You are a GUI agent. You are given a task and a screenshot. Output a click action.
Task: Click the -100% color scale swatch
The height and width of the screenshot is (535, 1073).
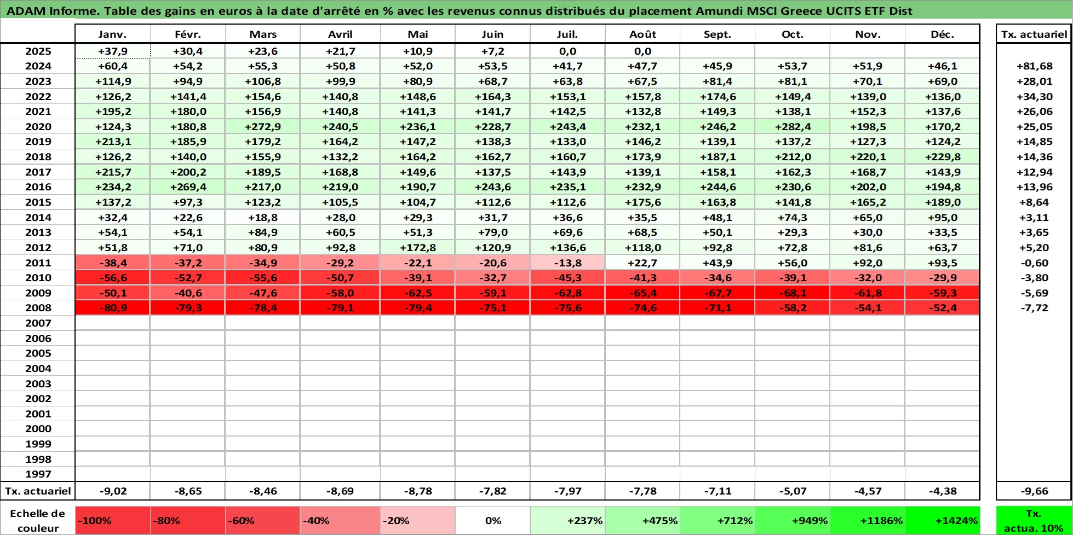click(112, 520)
